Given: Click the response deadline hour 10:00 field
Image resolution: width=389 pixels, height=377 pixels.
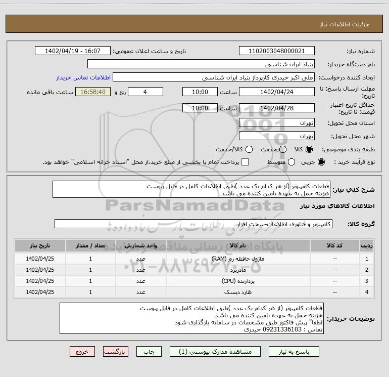Looking at the screenshot, I should [200, 92].
